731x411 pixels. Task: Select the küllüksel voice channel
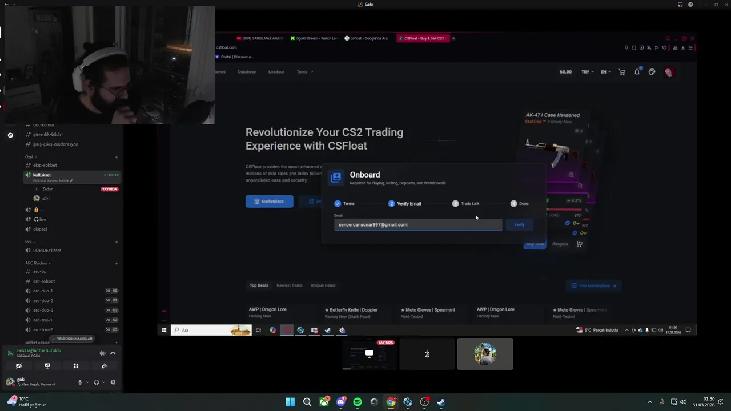(x=71, y=177)
